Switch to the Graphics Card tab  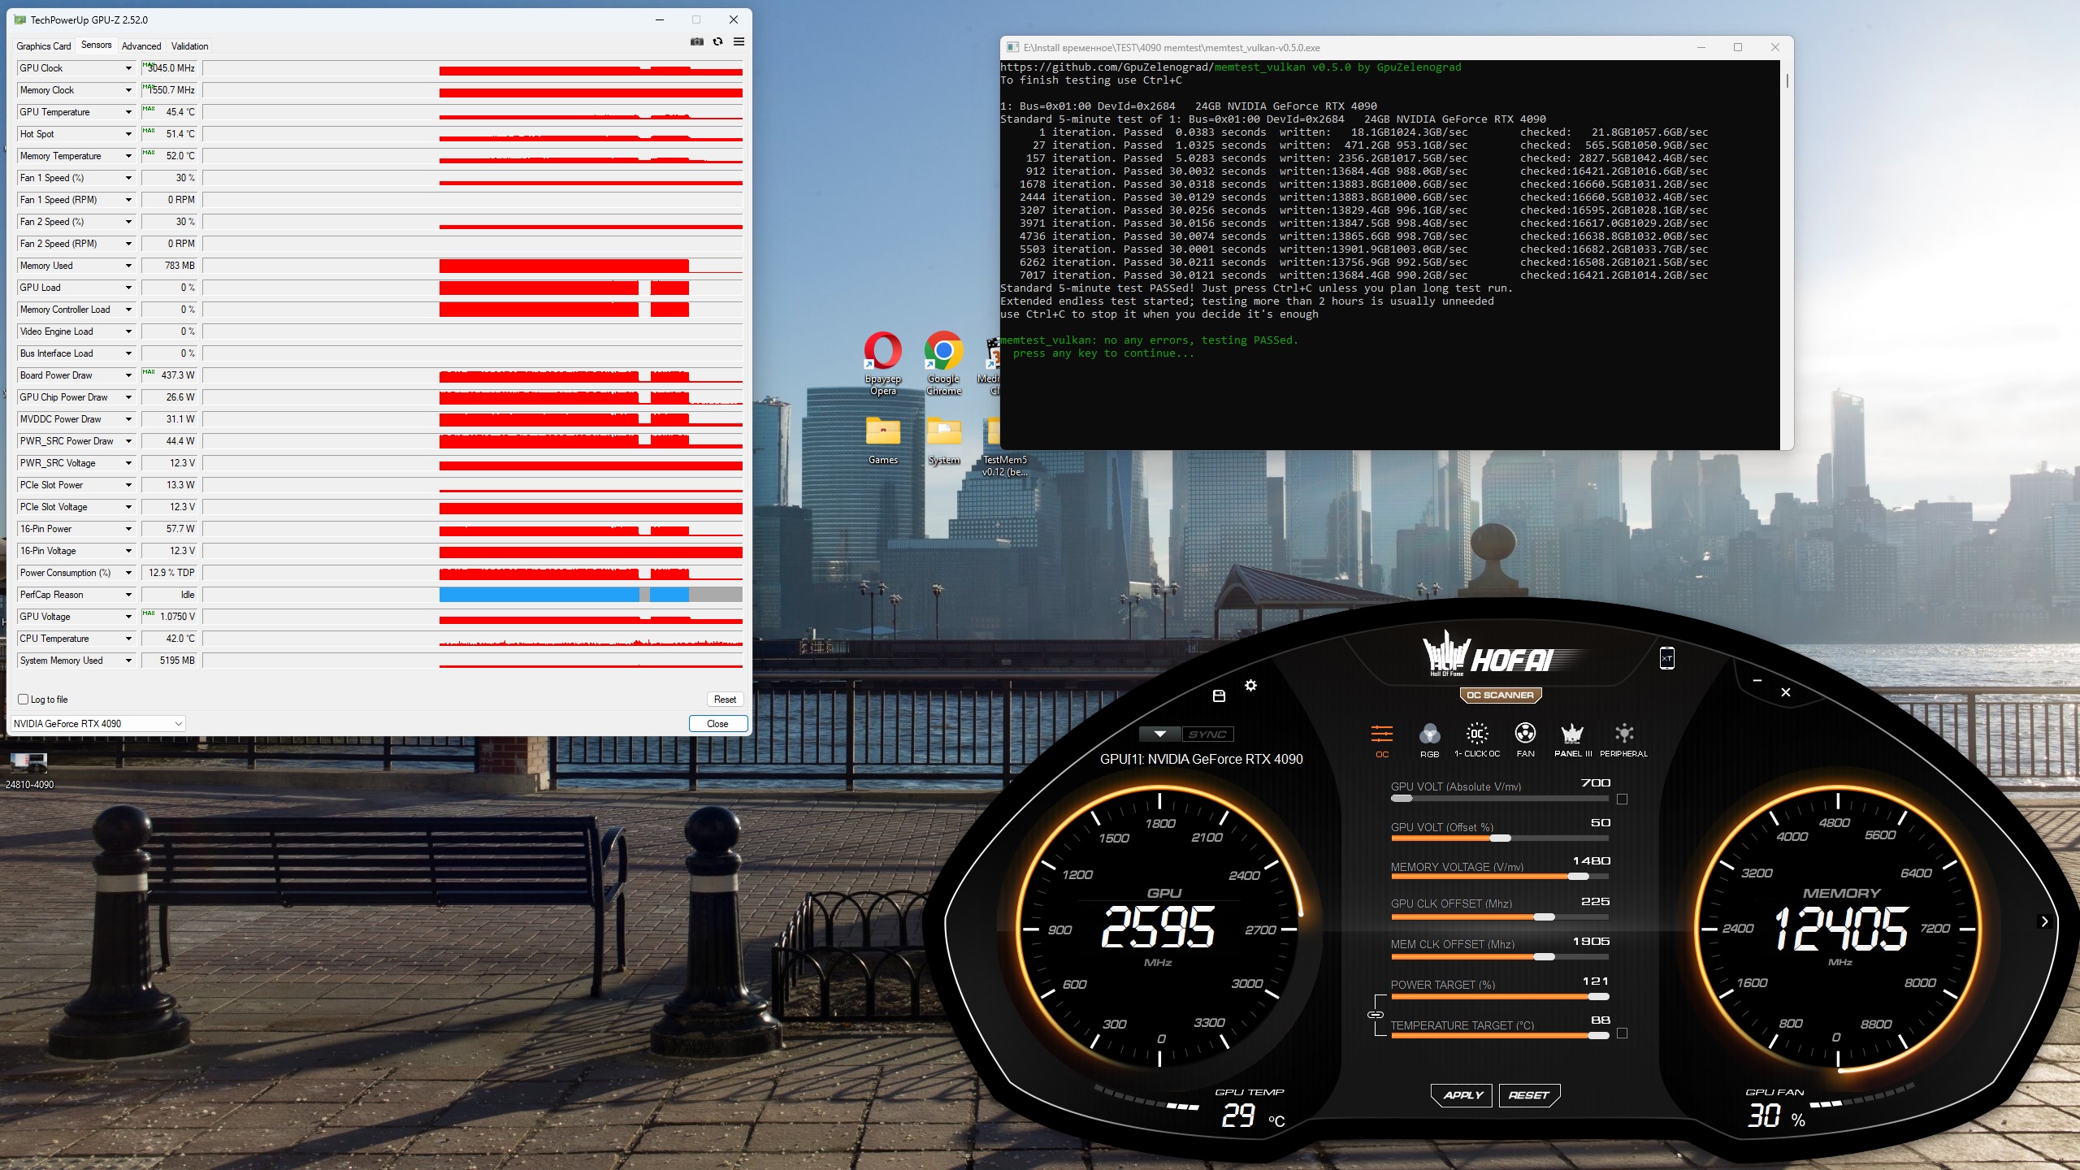point(44,46)
